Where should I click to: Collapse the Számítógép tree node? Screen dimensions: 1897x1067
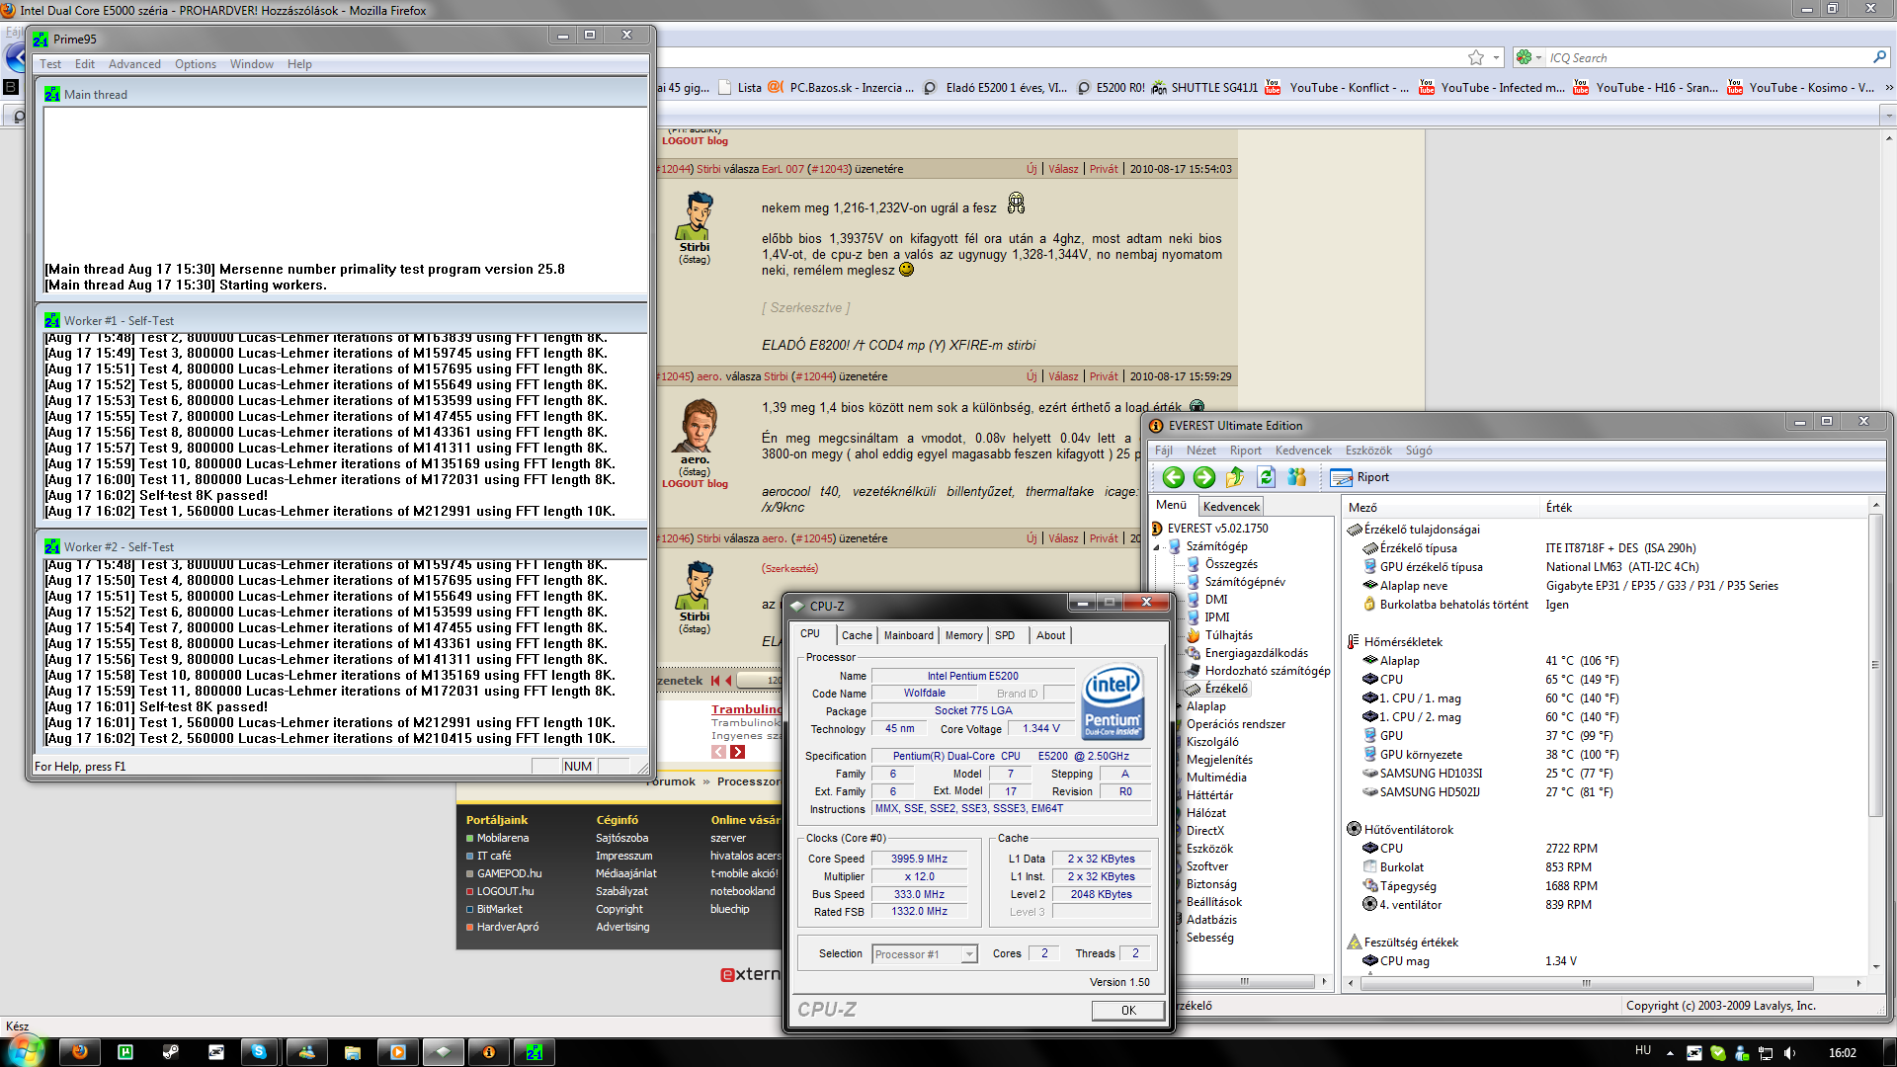coord(1157,546)
